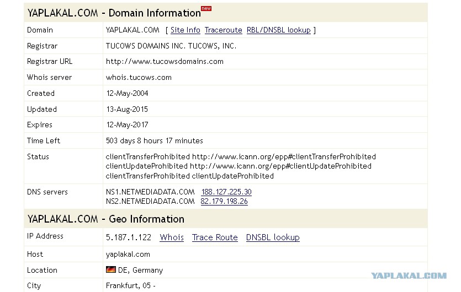The height and width of the screenshot is (292, 461).
Task: Click the 5.187.1.122 IP address text
Action: (129, 237)
